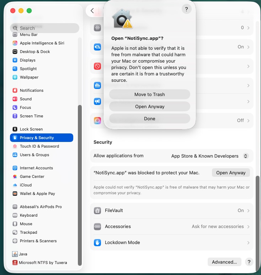Click the blocked NotiSync.app message text
This screenshot has width=261, height=275.
click(x=147, y=173)
